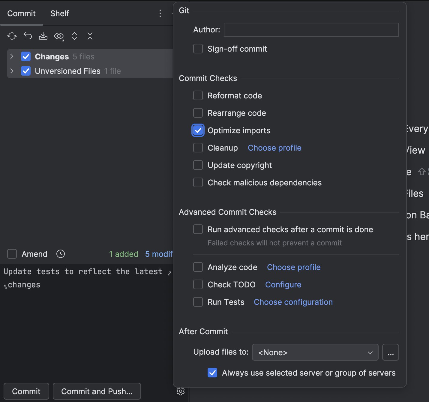The width and height of the screenshot is (429, 402).
Task: Open the diff preview with the eye icon
Action: (58, 36)
